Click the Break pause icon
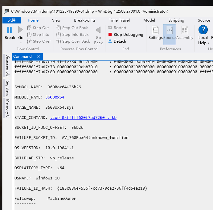The width and height of the screenshot is (213, 210). [x=10, y=30]
